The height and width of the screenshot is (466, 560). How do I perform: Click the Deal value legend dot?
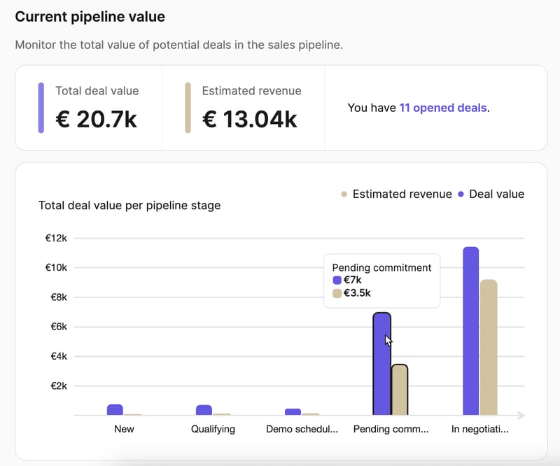(x=461, y=195)
